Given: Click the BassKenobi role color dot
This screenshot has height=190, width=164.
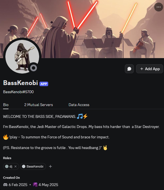Looking at the screenshot, I should pyautogui.click(x=24, y=166).
